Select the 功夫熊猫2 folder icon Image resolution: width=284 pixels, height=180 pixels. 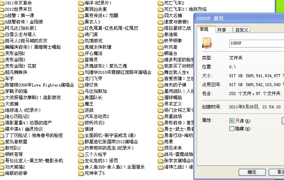[2, 167]
